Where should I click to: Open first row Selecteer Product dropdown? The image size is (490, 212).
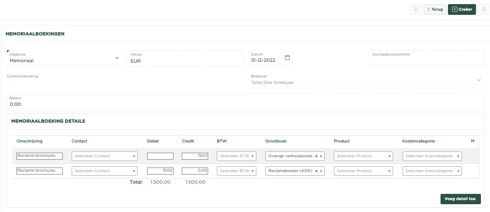point(363,156)
